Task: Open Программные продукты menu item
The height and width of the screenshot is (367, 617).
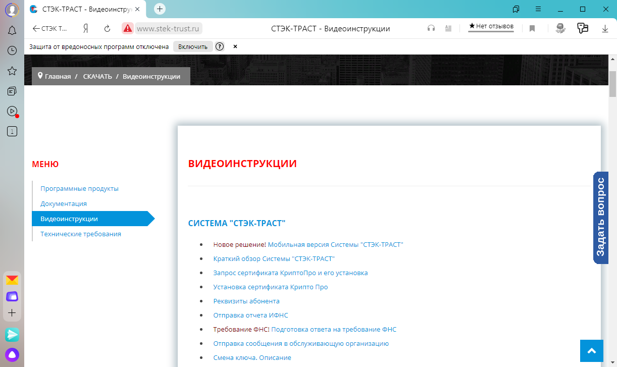Action: pyautogui.click(x=79, y=188)
